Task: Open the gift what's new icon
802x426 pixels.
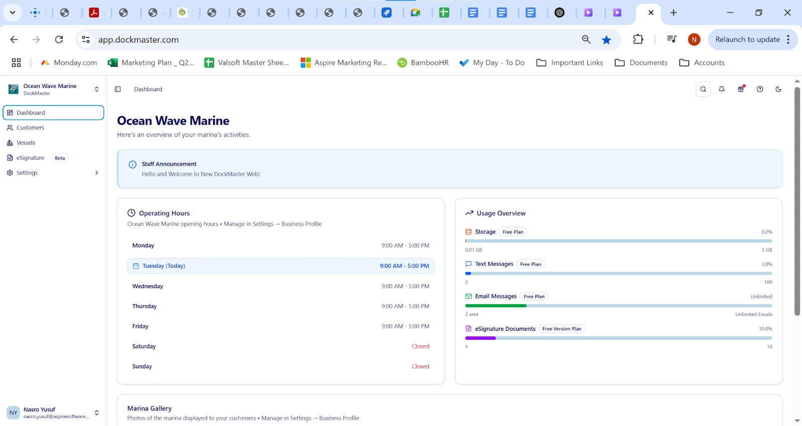Action: tap(741, 89)
